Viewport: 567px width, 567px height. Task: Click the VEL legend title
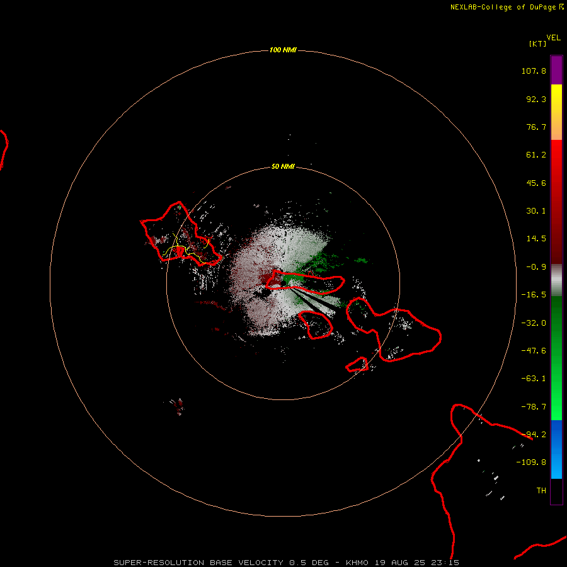(554, 38)
